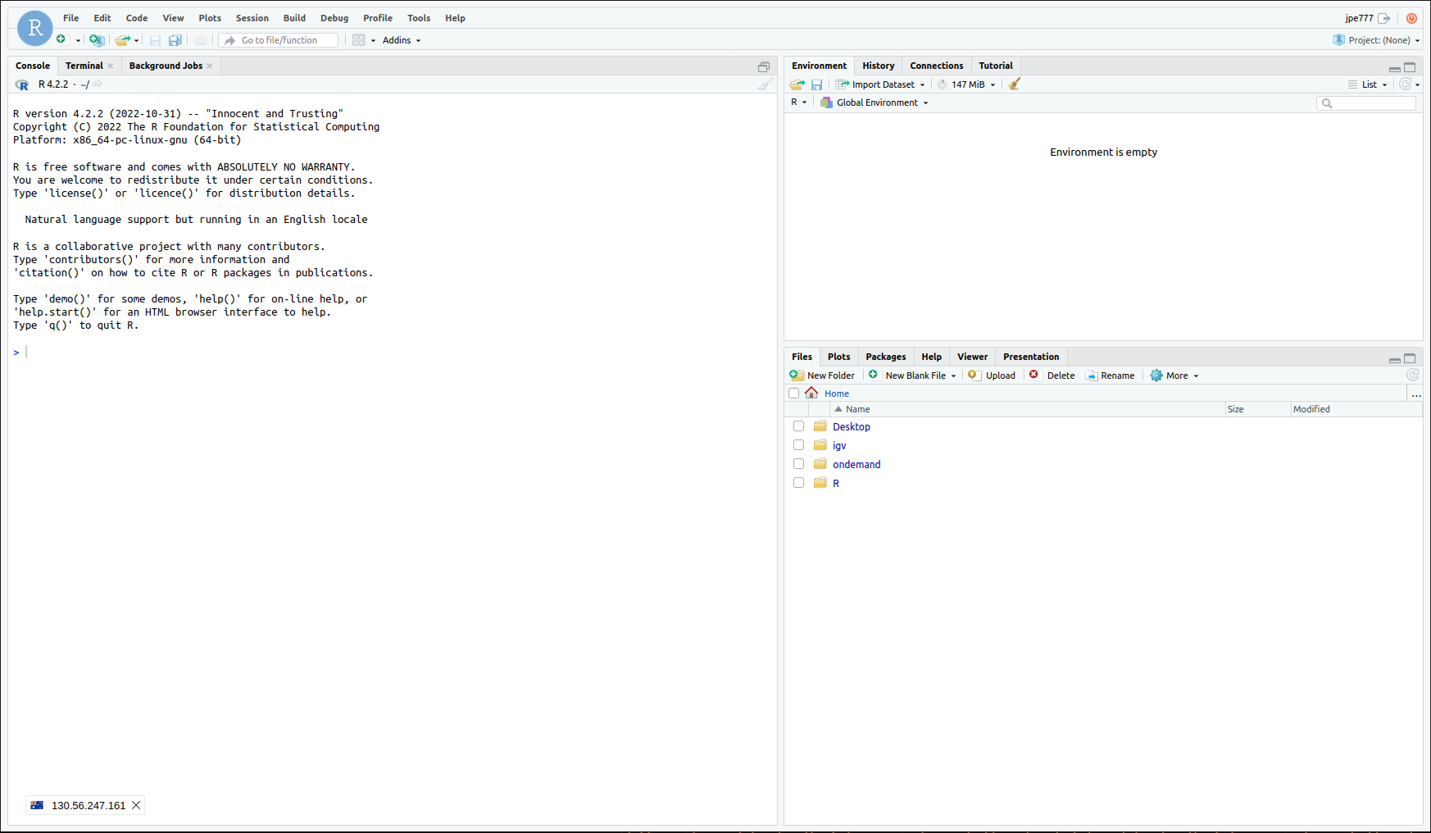Close the Terminal tab
This screenshot has width=1431, height=833.
coord(110,66)
